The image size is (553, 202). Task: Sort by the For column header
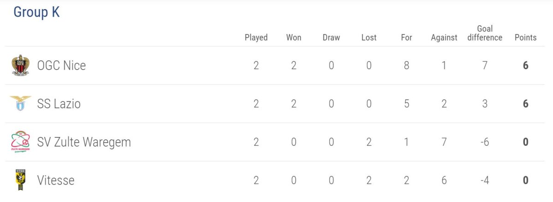[406, 37]
